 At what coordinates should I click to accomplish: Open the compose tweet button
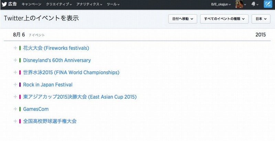click(x=268, y=4)
